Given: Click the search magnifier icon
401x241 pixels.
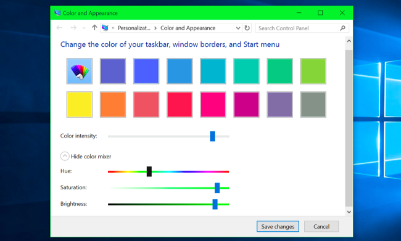Looking at the screenshot, I should [x=342, y=28].
